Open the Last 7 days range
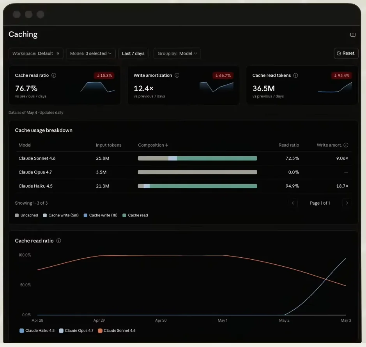The image size is (366, 347). pos(133,53)
